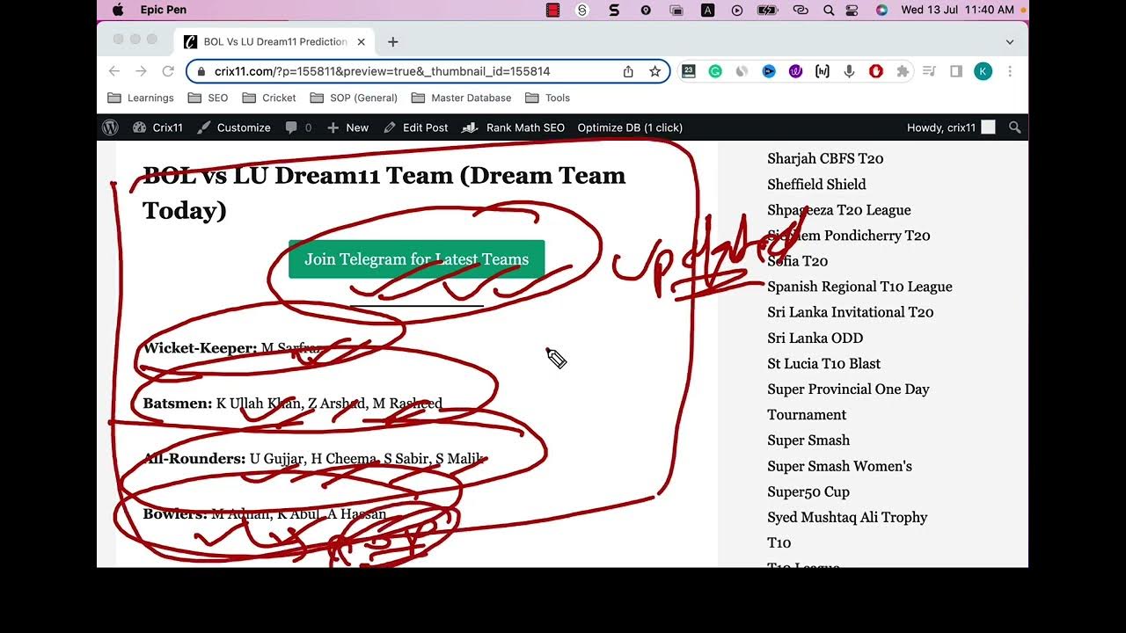Open the Sheffield Shield link
This screenshot has height=633, width=1126.
pyautogui.click(x=816, y=184)
